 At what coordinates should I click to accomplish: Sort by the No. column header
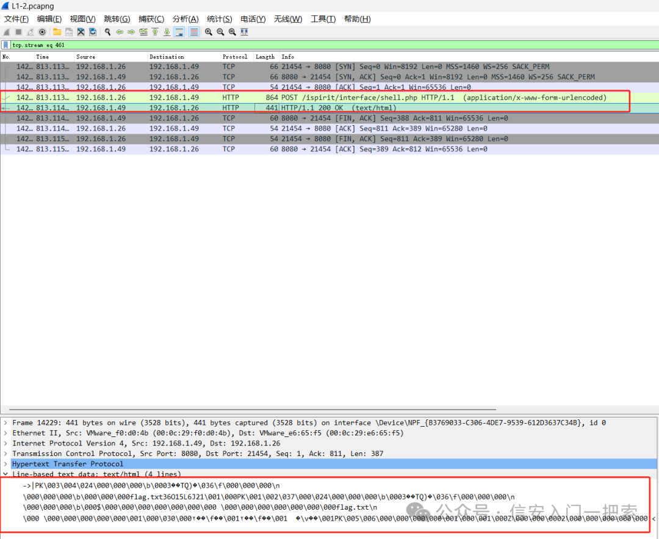click(17, 57)
